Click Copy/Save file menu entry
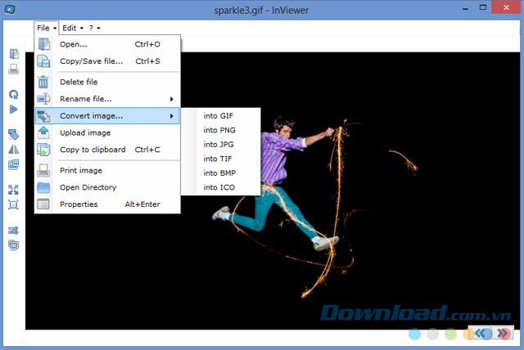 pos(91,61)
